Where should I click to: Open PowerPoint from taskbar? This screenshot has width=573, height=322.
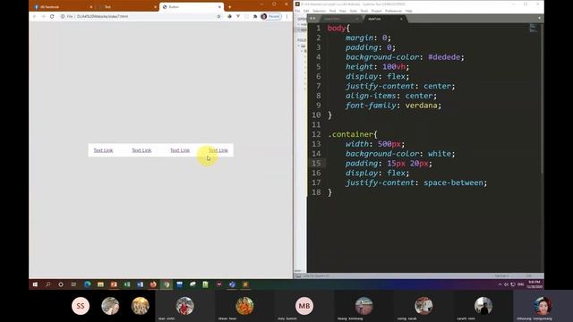(x=114, y=284)
